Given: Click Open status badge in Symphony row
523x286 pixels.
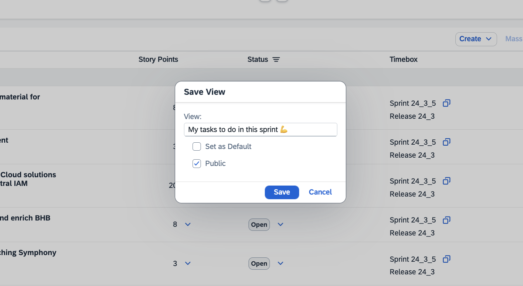Looking at the screenshot, I should [x=259, y=264].
